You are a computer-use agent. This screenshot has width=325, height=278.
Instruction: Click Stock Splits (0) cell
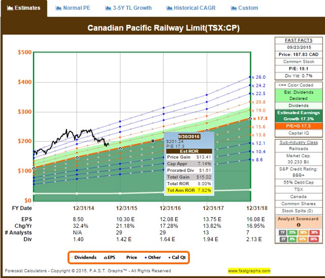(x=299, y=211)
